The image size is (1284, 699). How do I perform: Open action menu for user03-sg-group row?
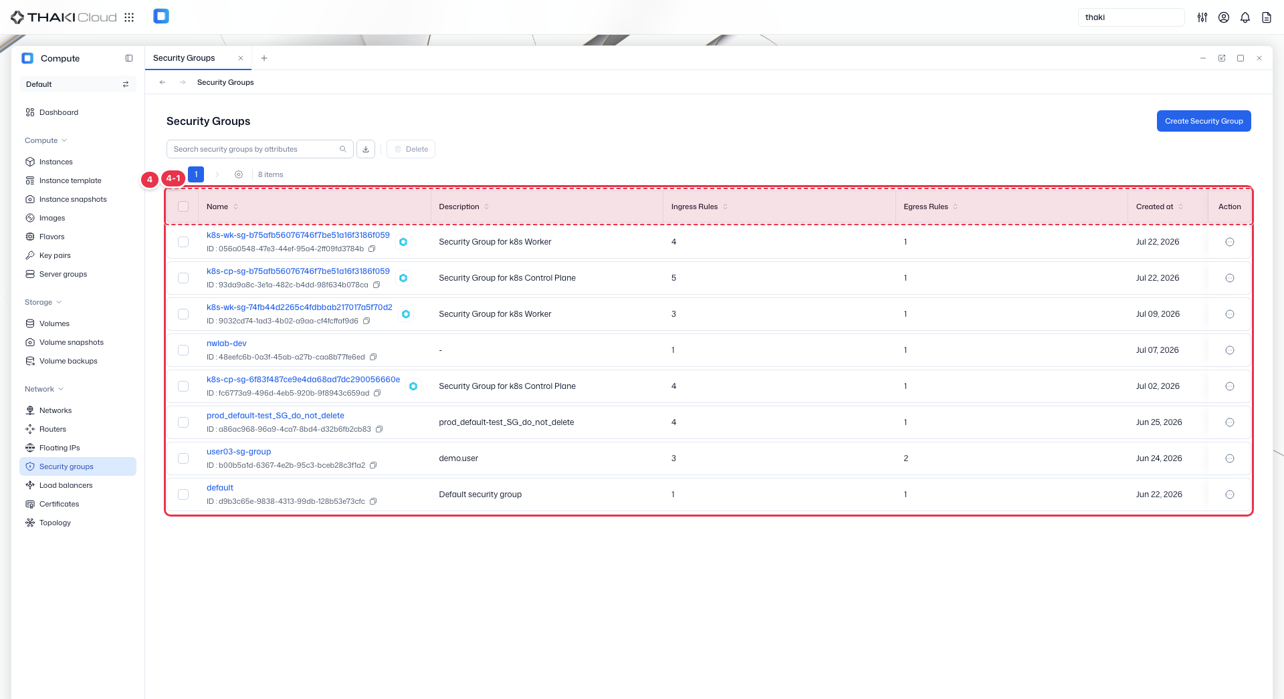1230,458
